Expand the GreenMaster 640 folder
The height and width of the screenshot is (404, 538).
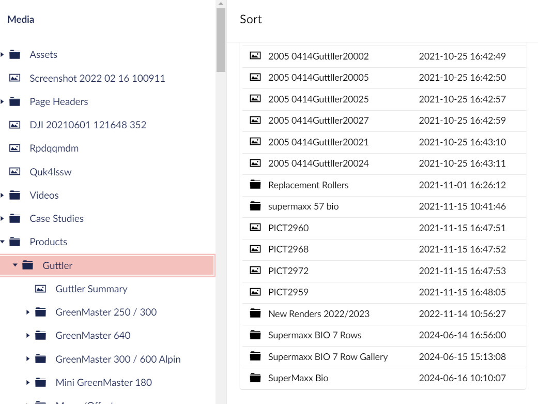click(x=28, y=336)
